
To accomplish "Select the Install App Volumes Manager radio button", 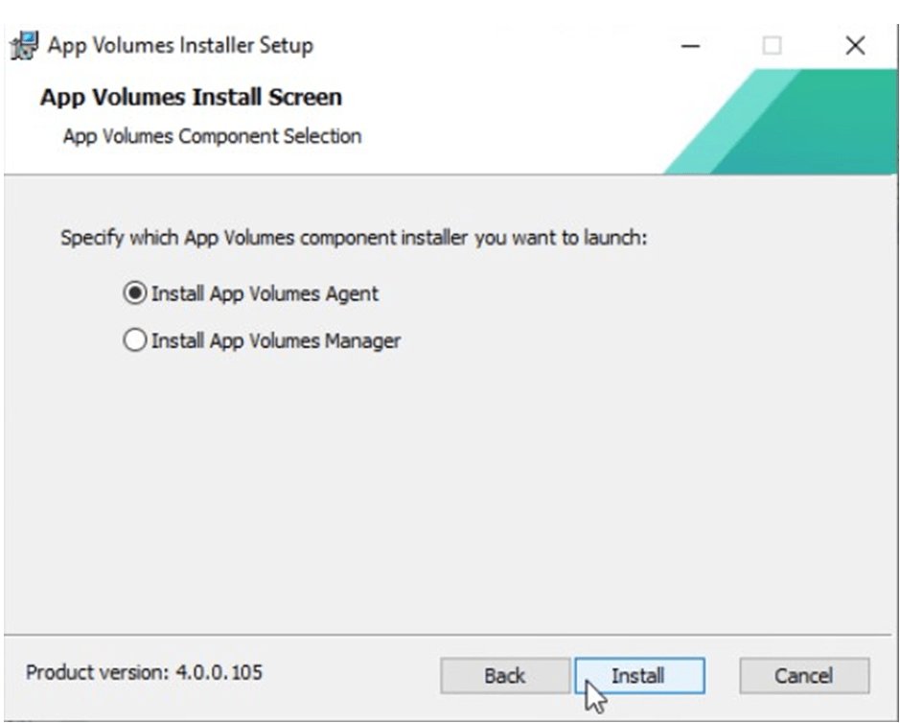I will click(136, 340).
